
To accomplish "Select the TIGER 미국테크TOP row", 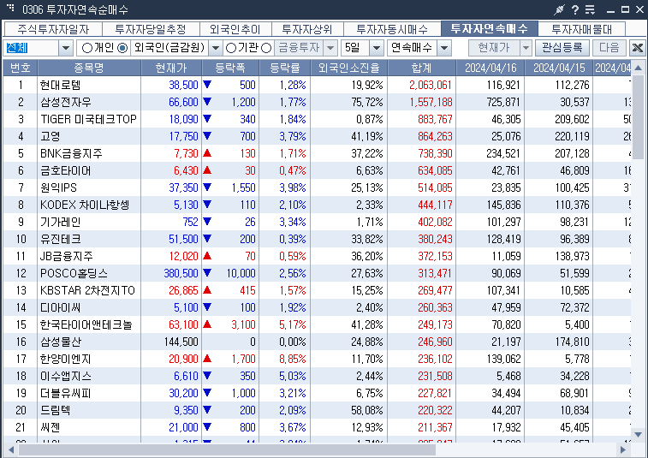I will click(x=88, y=120).
